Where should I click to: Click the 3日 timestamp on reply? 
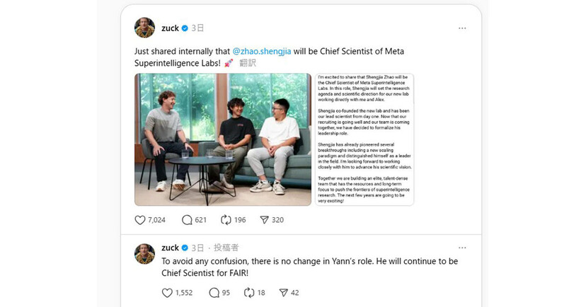[197, 248]
